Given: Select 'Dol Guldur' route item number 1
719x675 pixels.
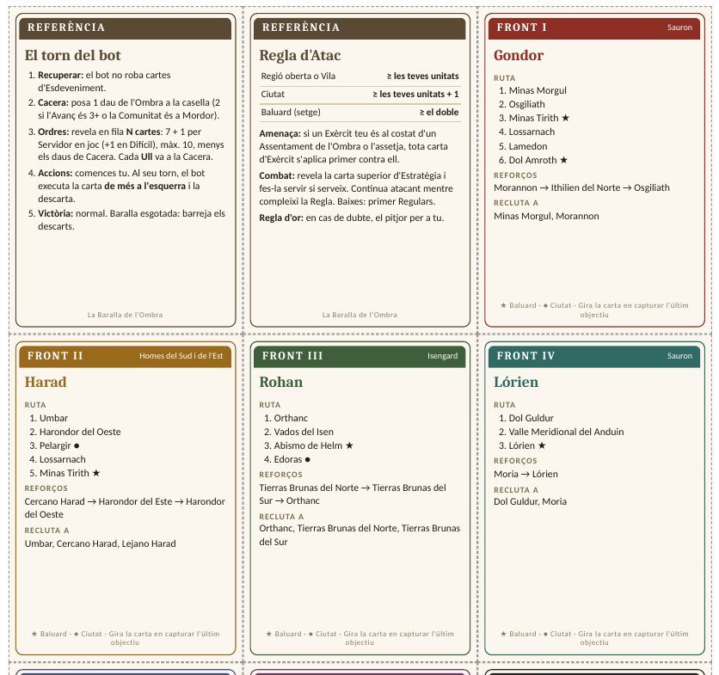Looking at the screenshot, I should tap(531, 418).
